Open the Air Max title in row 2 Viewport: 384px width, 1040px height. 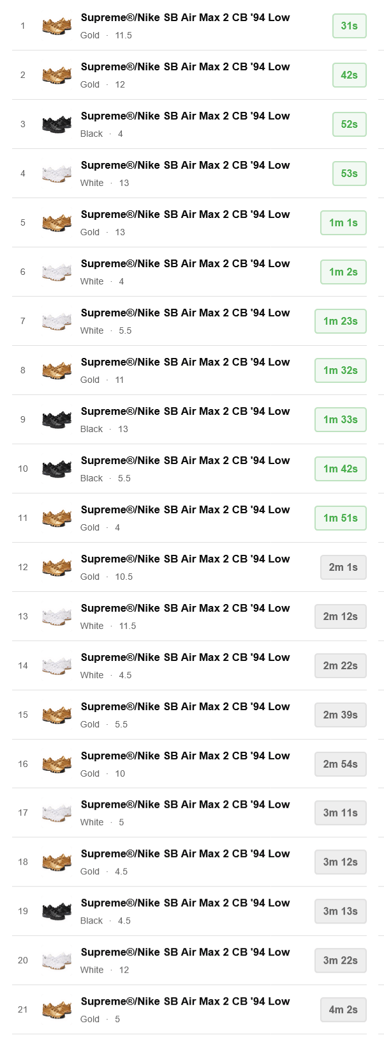(185, 67)
